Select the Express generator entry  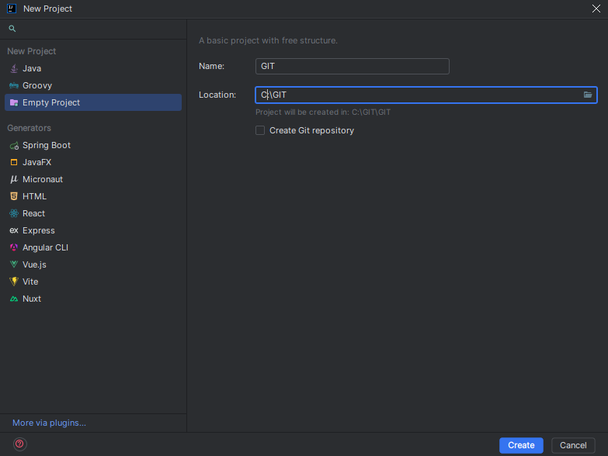(38, 230)
